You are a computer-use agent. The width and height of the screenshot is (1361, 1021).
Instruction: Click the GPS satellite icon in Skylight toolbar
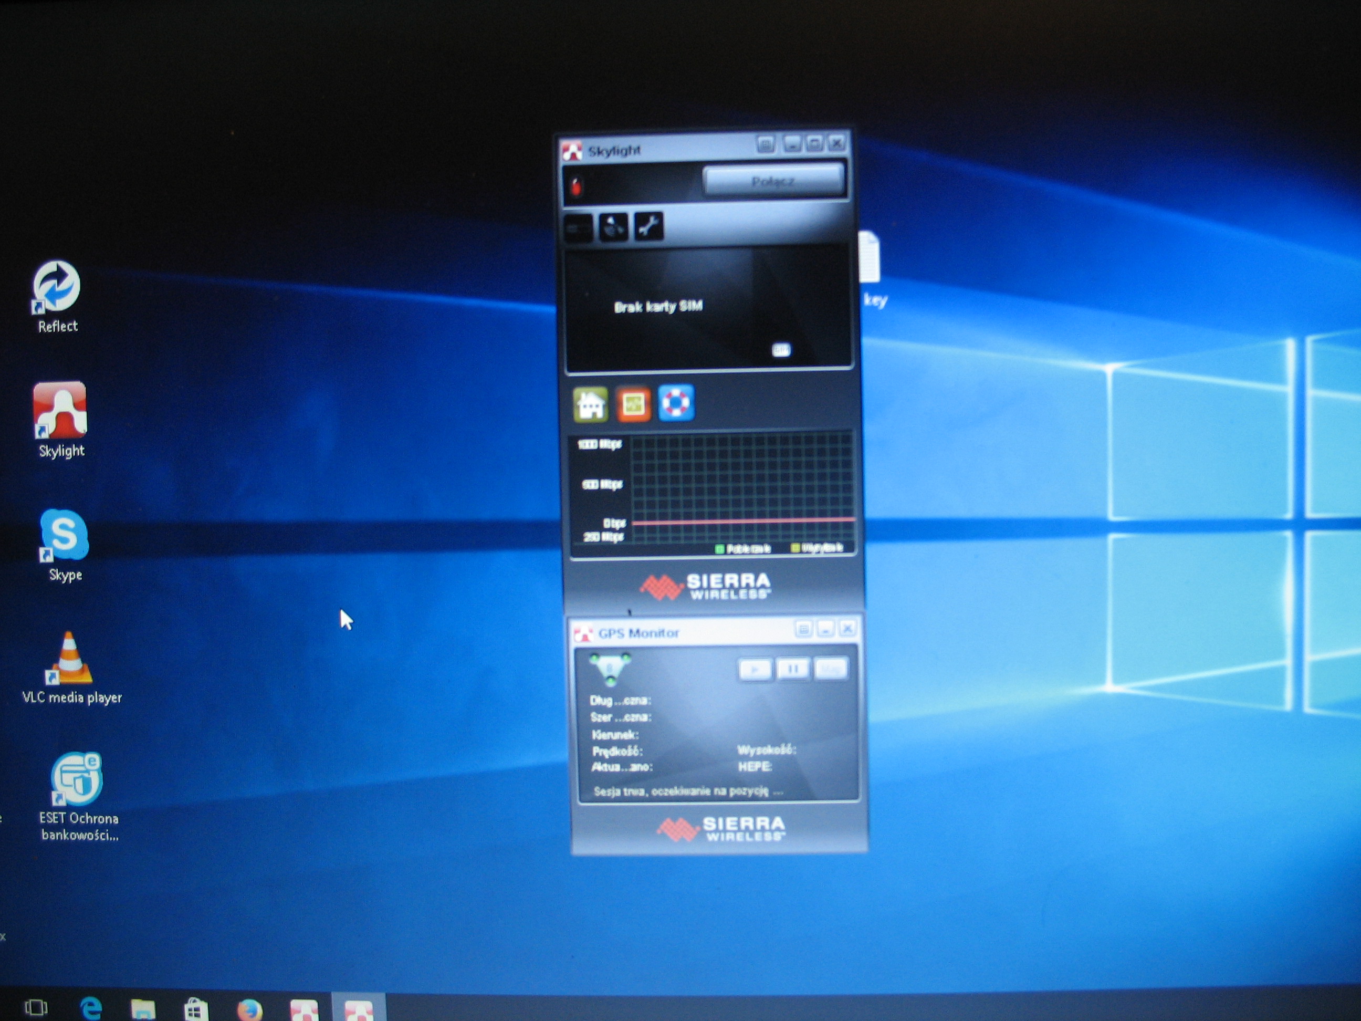pos(613,228)
